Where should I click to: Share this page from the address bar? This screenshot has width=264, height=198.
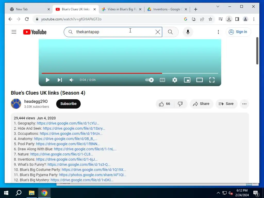[x=202, y=19]
